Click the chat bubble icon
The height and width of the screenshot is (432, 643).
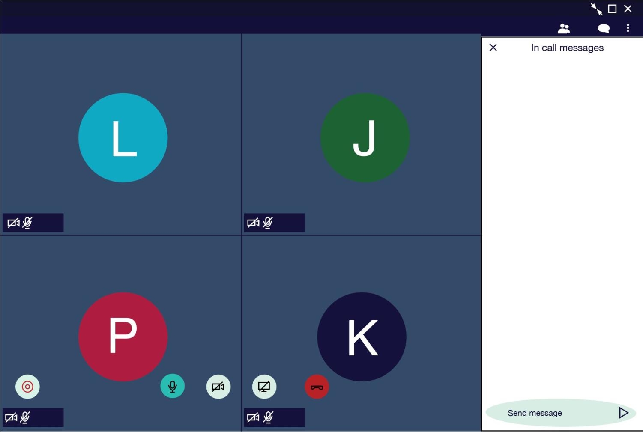tap(603, 28)
